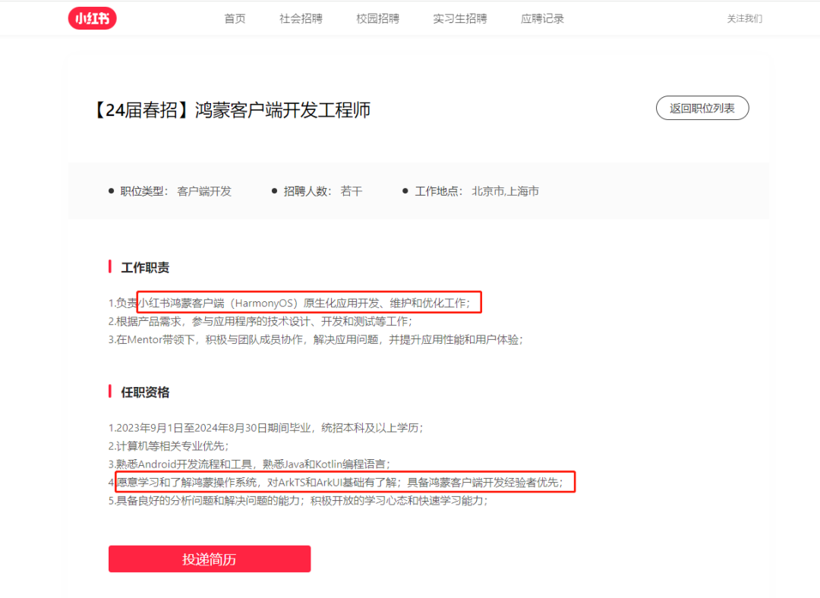Click the HarmonyOS responsibility line
820x598 pixels.
click(x=290, y=304)
